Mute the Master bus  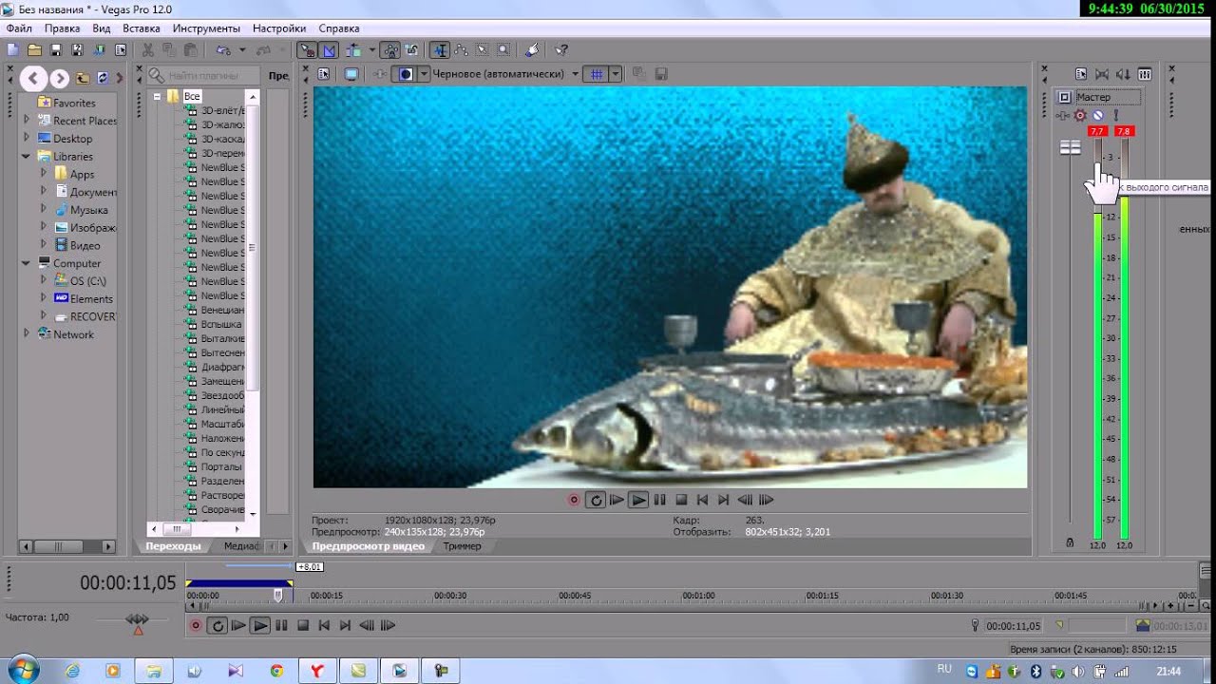click(x=1097, y=115)
